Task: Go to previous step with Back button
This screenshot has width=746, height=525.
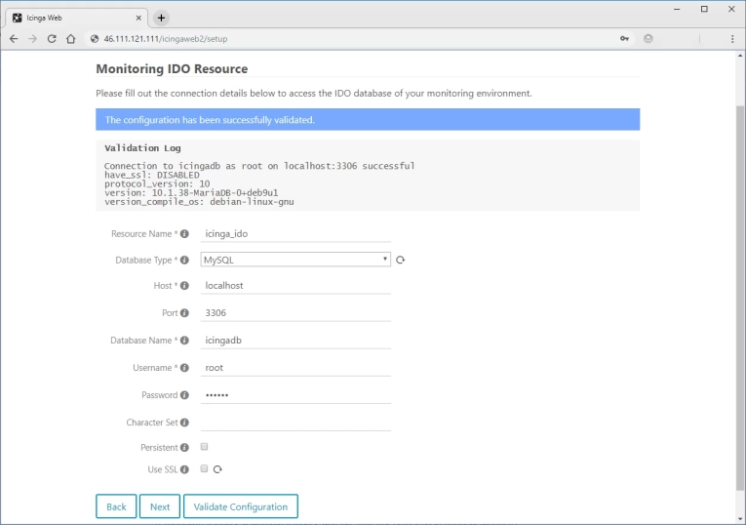Action: point(116,506)
